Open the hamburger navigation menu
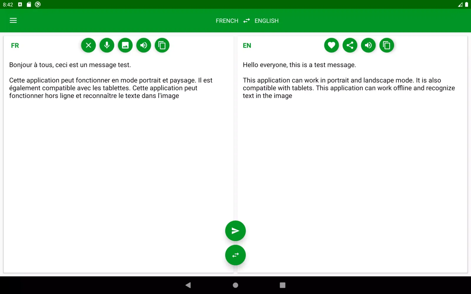Screen dimensions: 471x294 pos(13,21)
